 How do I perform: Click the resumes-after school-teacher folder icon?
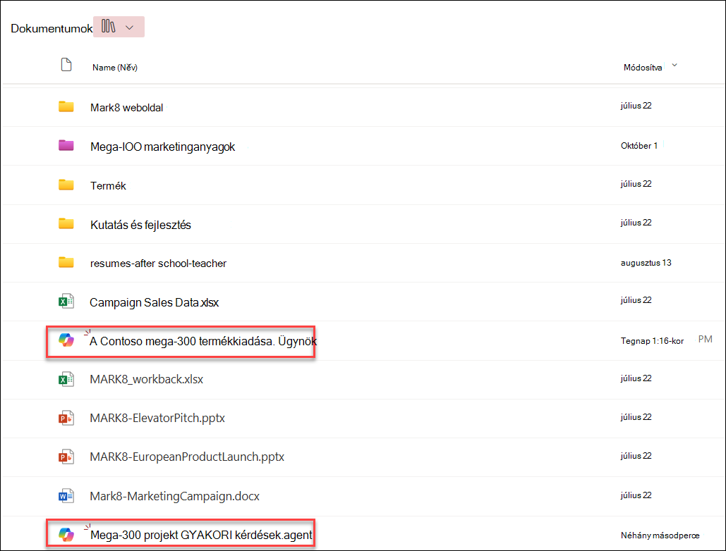click(66, 263)
